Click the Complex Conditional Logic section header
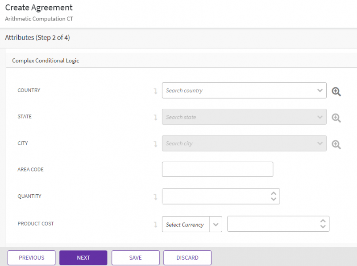 pyautogui.click(x=45, y=61)
